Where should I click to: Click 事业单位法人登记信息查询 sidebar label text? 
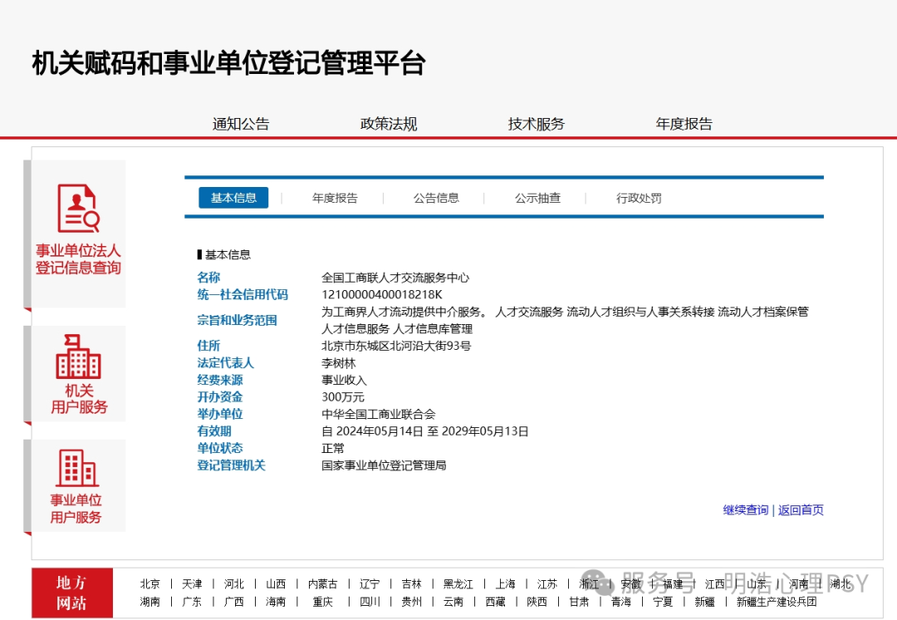coord(78,258)
